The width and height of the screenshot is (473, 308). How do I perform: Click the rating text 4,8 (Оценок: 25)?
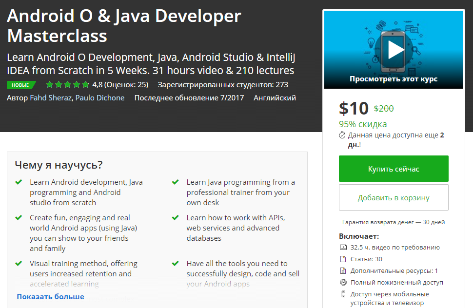click(x=120, y=85)
